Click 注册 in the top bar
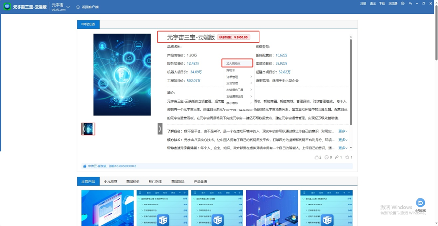The width and height of the screenshot is (438, 226). (363, 3)
